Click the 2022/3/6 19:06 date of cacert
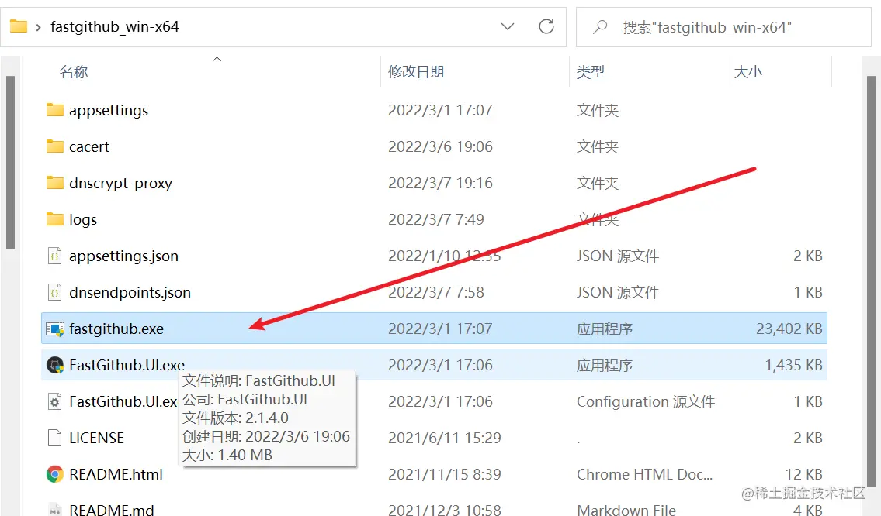 pos(440,146)
